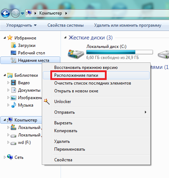Expand the wd (F:) drive
This screenshot has width=169, height=178.
point(8,142)
